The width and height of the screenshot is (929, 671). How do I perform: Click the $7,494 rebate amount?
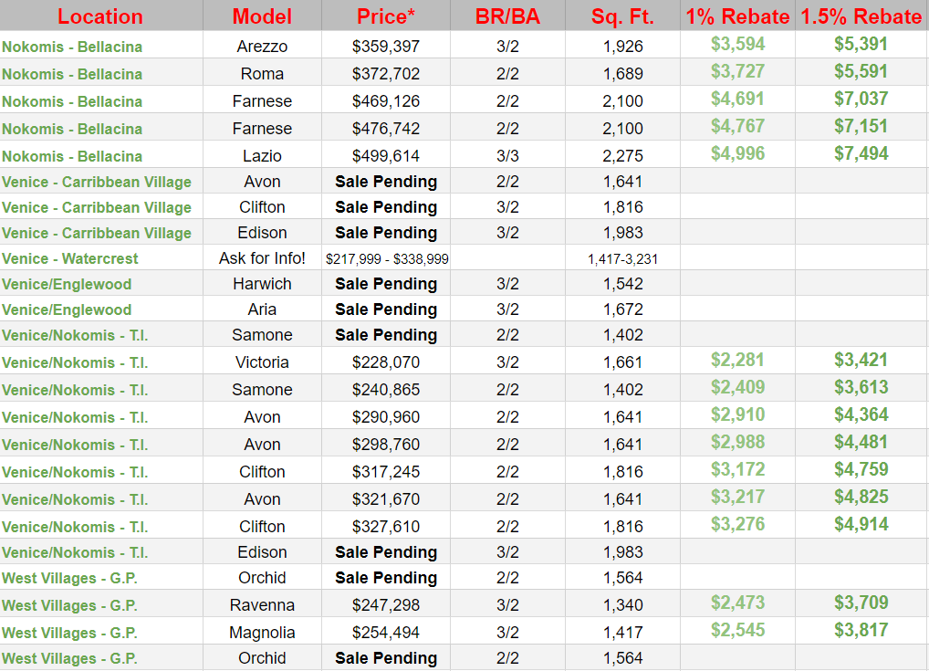click(861, 153)
